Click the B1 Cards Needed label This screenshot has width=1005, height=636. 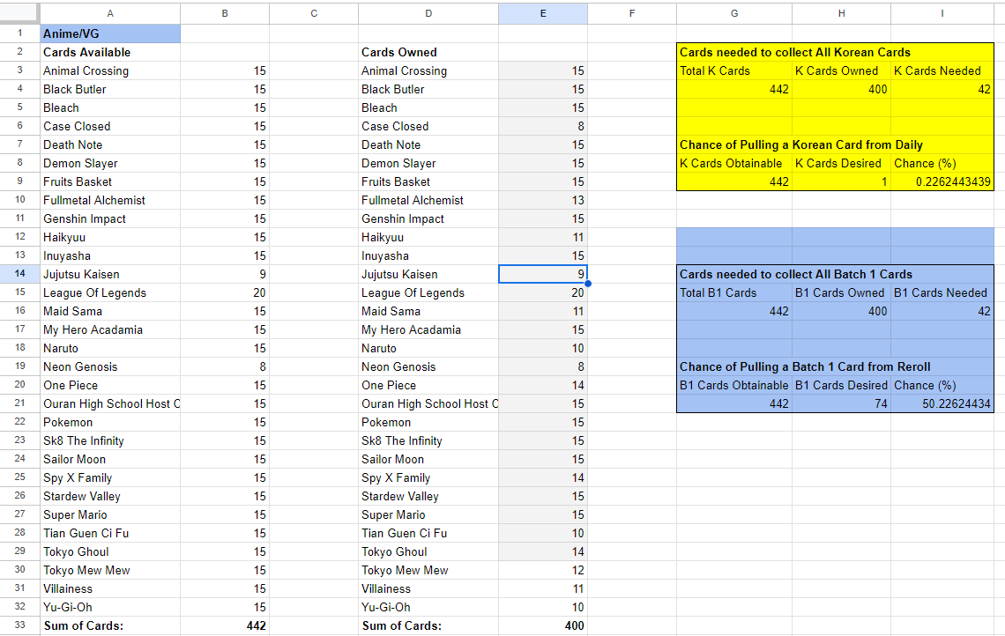941,293
